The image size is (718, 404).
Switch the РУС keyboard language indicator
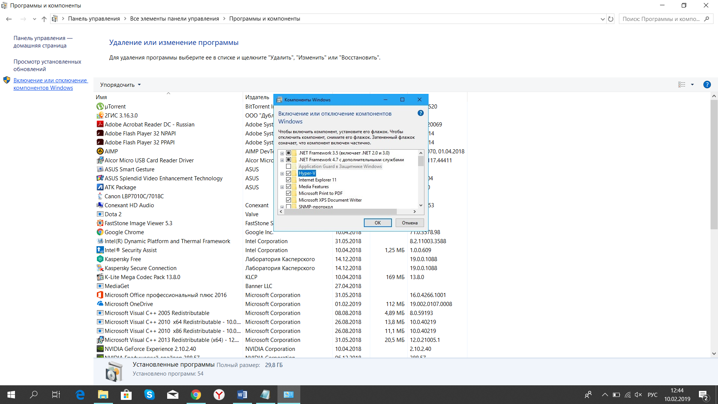click(x=653, y=395)
